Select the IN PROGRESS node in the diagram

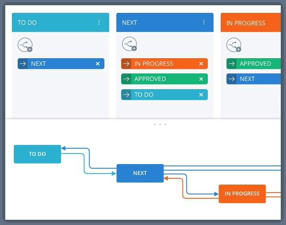tap(242, 194)
